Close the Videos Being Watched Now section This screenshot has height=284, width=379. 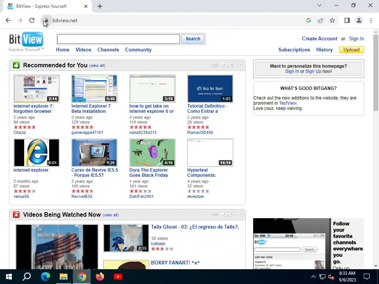(241, 214)
